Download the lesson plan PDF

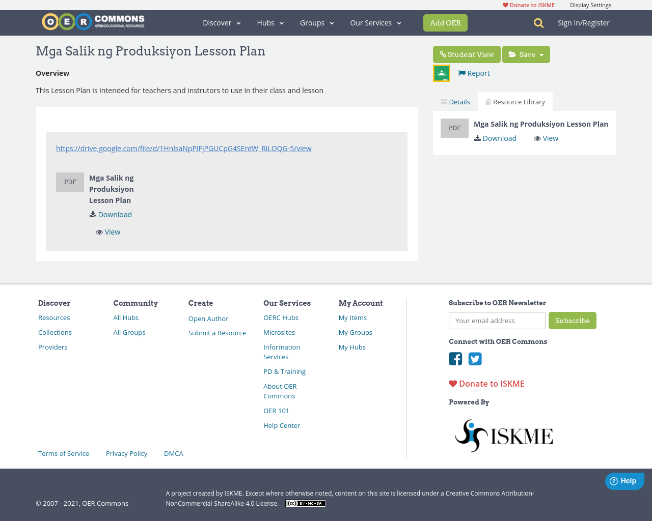point(111,214)
